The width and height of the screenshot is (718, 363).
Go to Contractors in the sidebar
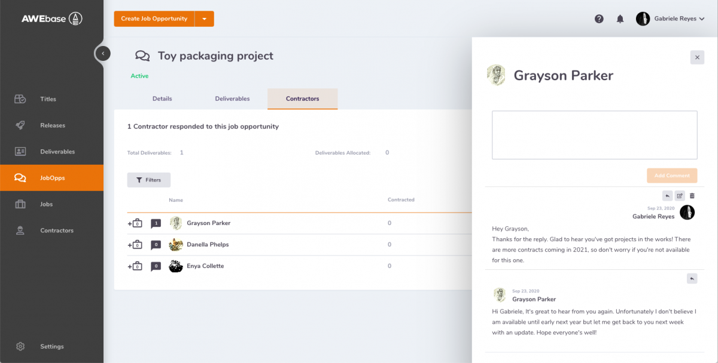pyautogui.click(x=56, y=230)
